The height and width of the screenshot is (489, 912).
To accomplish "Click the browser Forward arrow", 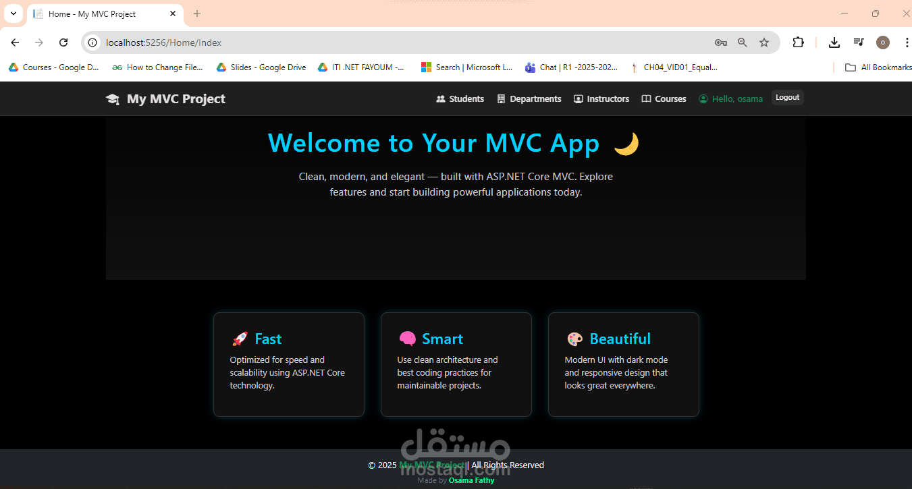I will pos(39,42).
